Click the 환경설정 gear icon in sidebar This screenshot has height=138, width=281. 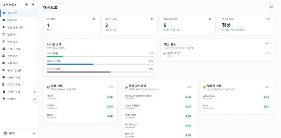[x=4, y=20]
